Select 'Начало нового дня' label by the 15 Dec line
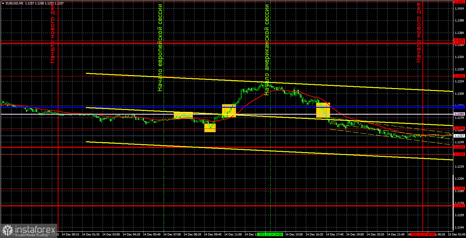 (x=419, y=32)
